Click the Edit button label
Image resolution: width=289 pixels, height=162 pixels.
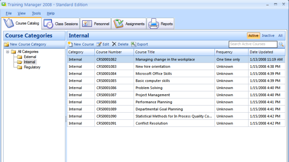pyautogui.click(x=106, y=44)
